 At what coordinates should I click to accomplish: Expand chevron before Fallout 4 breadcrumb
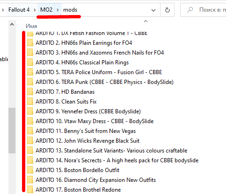tap(3, 10)
